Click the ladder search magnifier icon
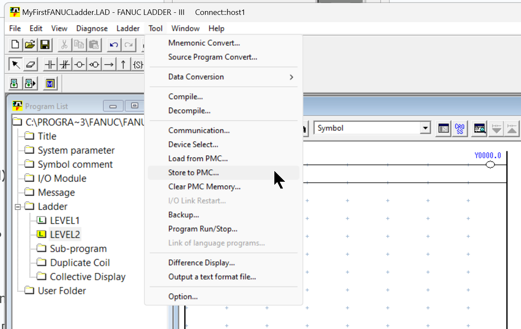 (480, 128)
